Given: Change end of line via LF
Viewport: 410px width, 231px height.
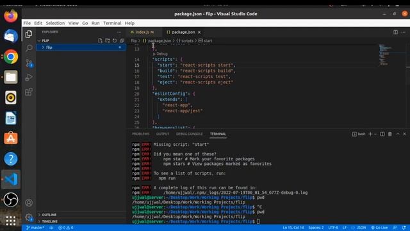Looking at the screenshot, I should point(345,228).
